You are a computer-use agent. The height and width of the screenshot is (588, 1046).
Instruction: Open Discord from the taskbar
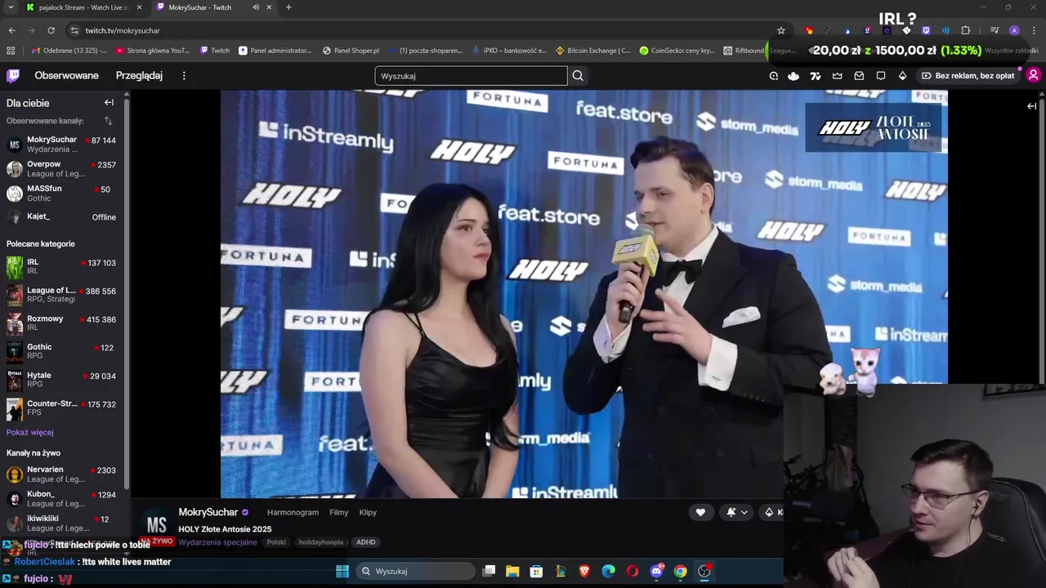click(656, 571)
